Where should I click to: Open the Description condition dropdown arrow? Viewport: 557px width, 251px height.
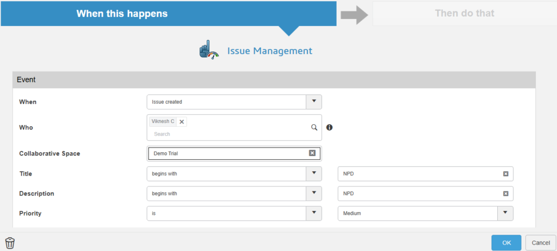(314, 194)
